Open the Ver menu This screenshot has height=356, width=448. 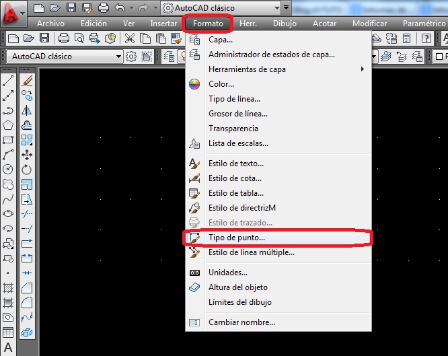click(x=128, y=24)
